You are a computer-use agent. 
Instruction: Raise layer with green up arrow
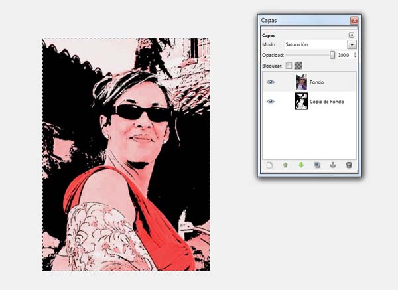coord(285,165)
